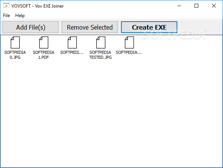Select the file icon labeled SOFTPEDIA...
Image resolution: width=223 pixels, height=168 pixels.
[129, 42]
